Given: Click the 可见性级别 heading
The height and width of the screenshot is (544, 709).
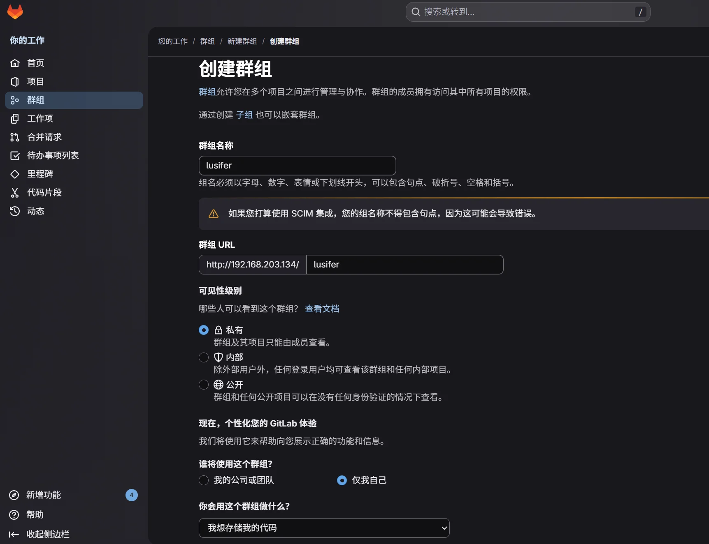Looking at the screenshot, I should click(x=220, y=290).
